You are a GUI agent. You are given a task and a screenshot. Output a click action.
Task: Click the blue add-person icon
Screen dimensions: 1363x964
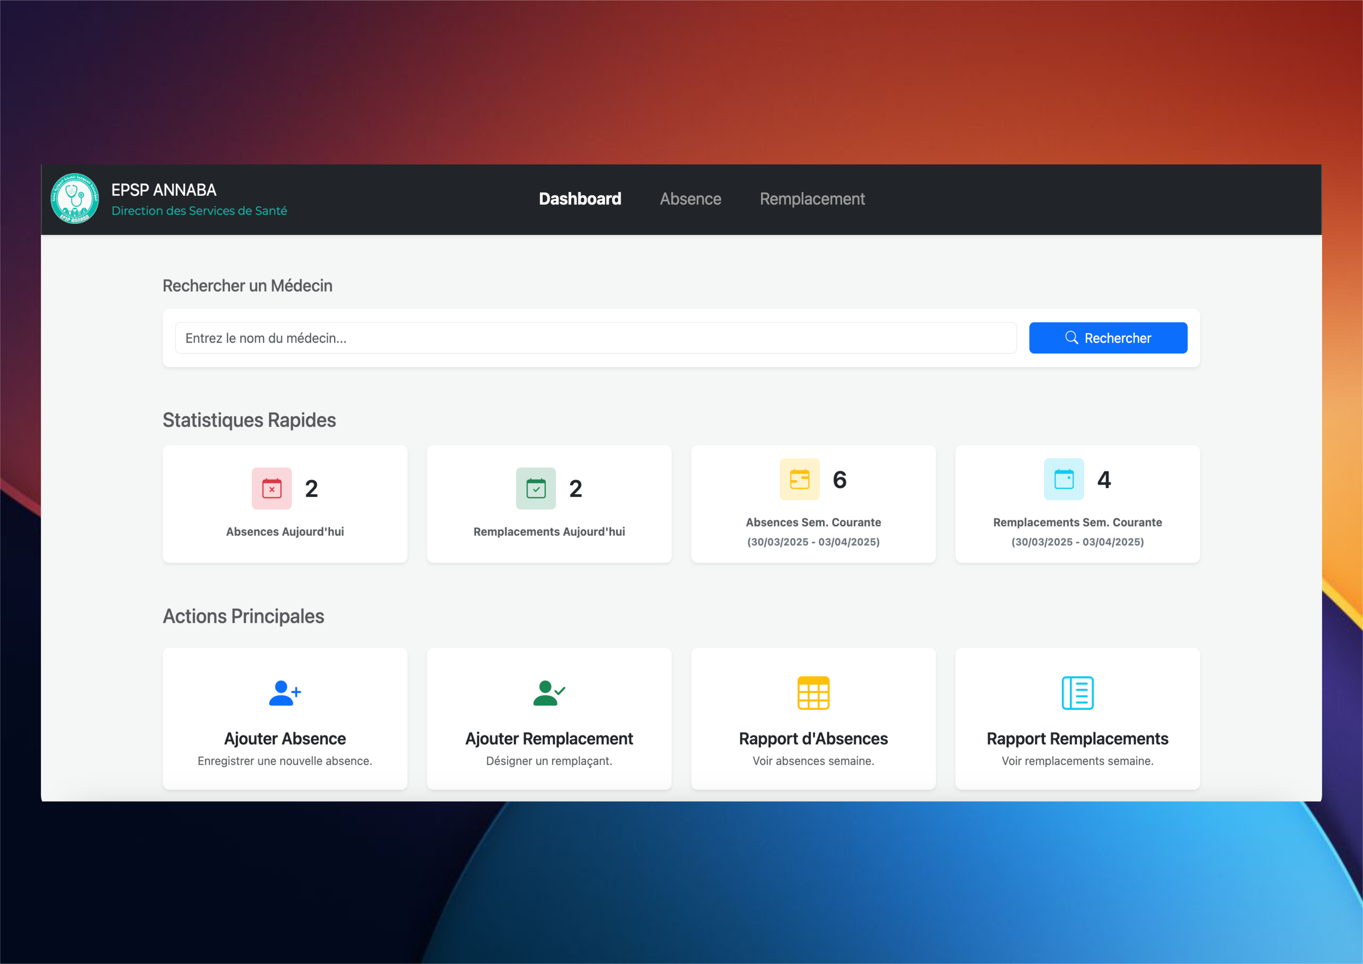(x=284, y=693)
